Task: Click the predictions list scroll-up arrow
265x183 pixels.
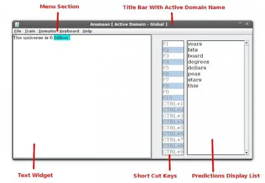Action: point(246,43)
